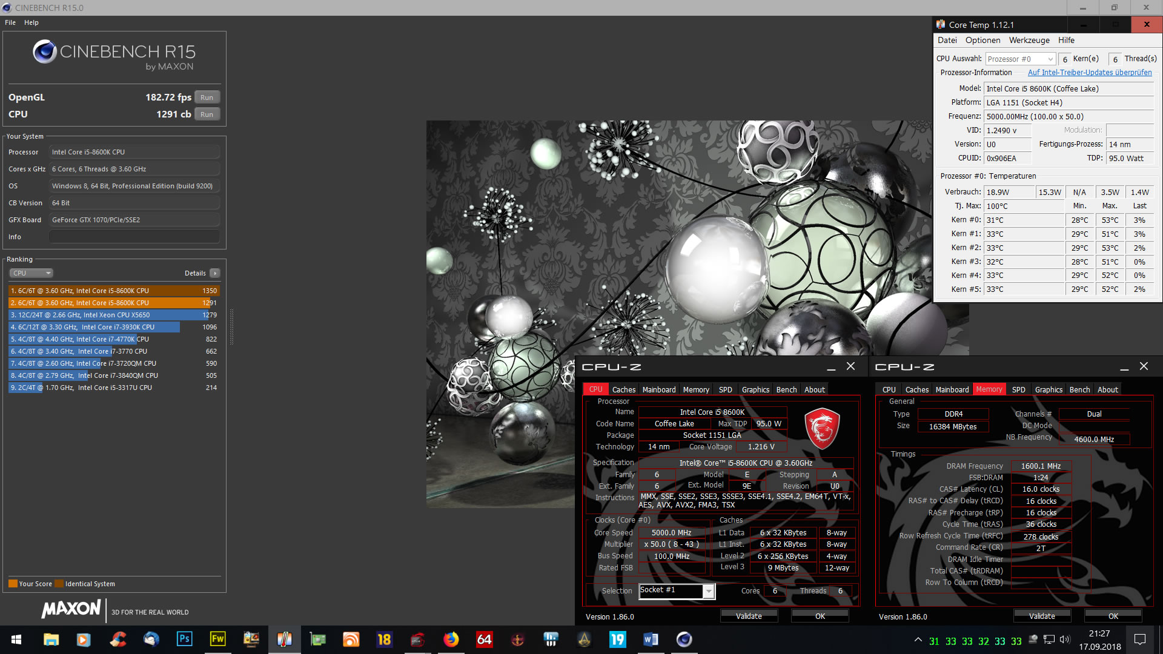This screenshot has width=1163, height=654.
Task: Switch to Cinebench taskbar icon
Action: tap(684, 639)
